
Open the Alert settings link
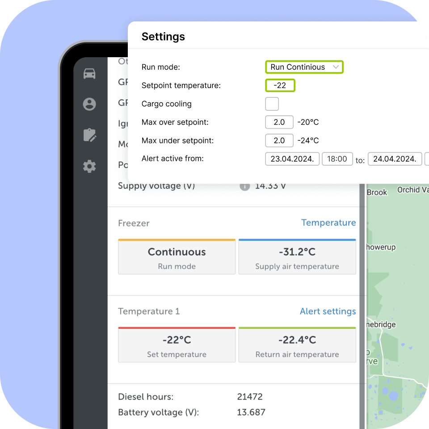328,311
